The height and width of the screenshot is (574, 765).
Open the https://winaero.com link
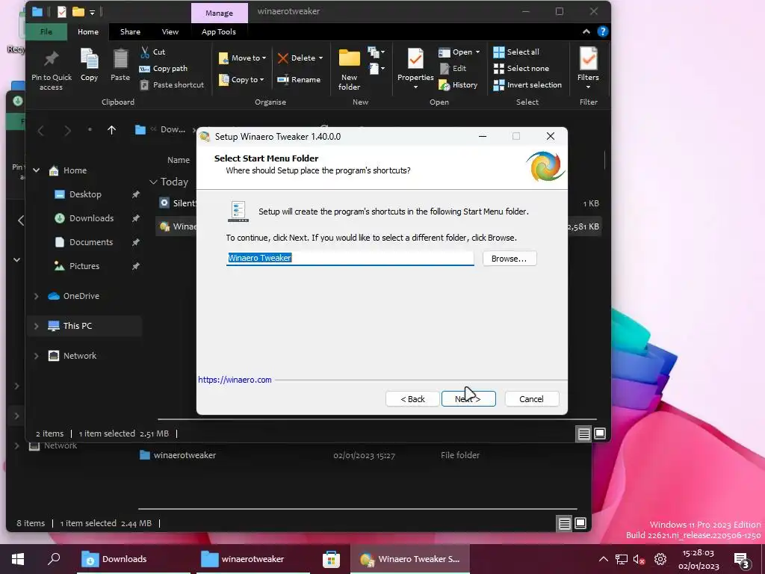[235, 380]
